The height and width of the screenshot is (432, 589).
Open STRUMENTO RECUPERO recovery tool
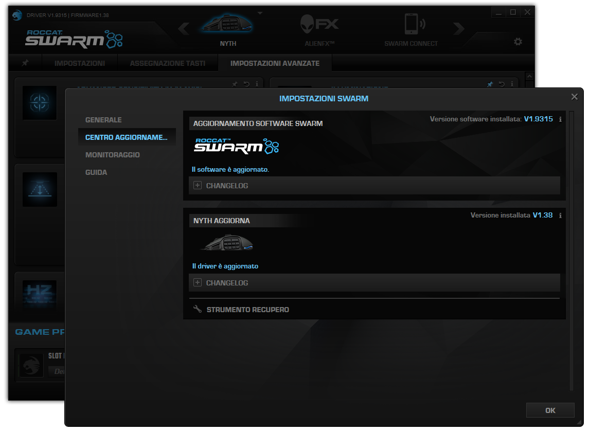click(x=247, y=310)
